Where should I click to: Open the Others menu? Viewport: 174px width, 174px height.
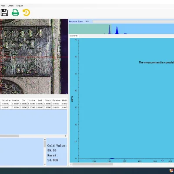point(10,6)
